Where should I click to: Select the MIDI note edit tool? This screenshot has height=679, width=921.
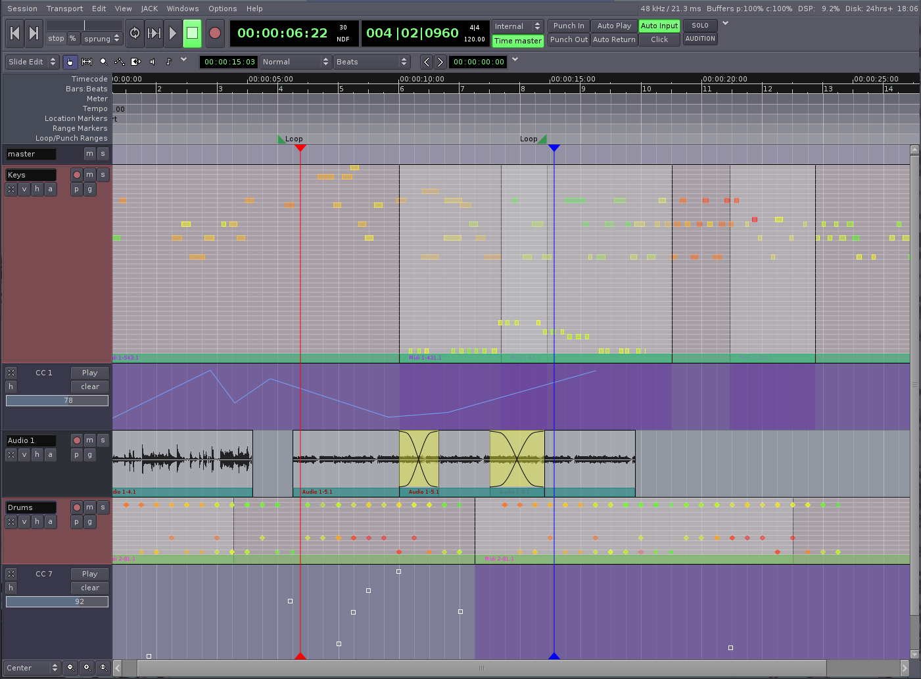[x=169, y=62]
